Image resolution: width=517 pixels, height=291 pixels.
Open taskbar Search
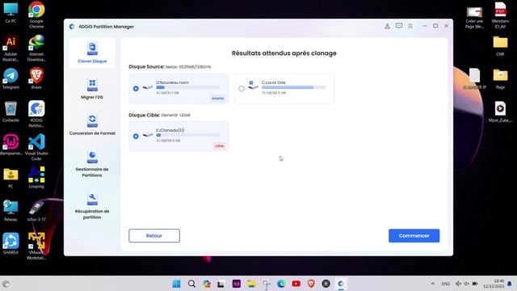tap(191, 284)
